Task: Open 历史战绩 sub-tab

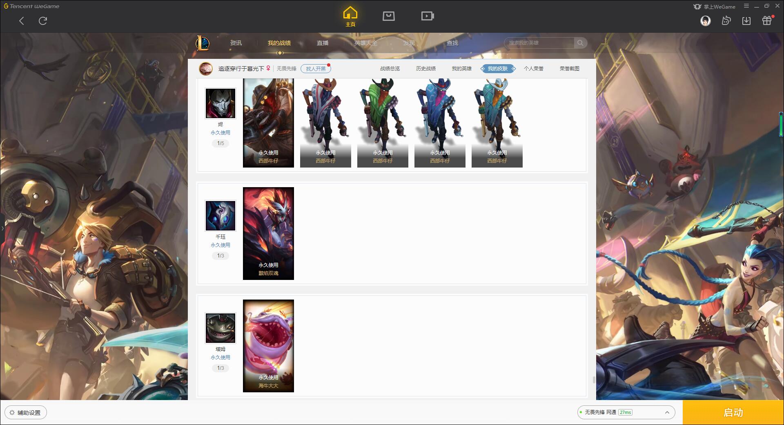Action: point(426,69)
